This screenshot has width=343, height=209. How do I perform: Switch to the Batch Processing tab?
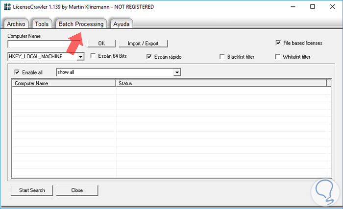point(81,24)
